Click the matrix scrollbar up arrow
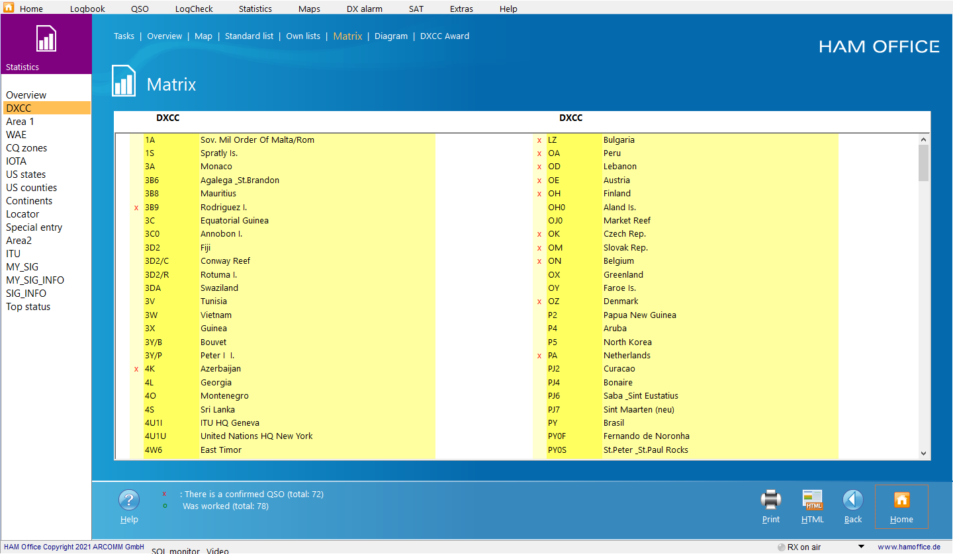This screenshot has height=554, width=953. pyautogui.click(x=924, y=139)
